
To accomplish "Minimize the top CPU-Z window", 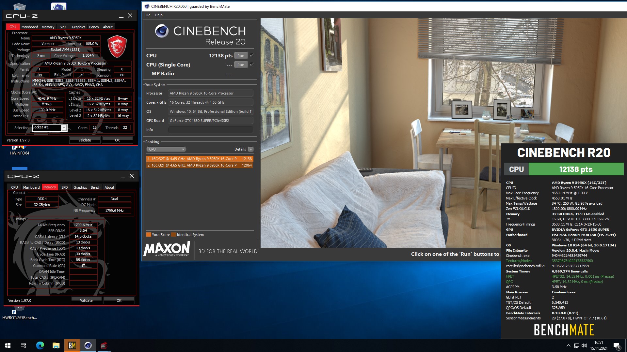I will click(x=121, y=16).
